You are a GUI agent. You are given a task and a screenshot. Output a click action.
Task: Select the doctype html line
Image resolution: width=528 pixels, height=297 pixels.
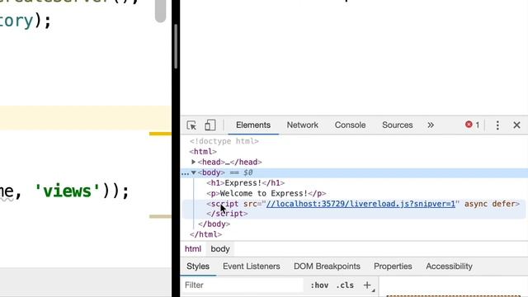[224, 141]
